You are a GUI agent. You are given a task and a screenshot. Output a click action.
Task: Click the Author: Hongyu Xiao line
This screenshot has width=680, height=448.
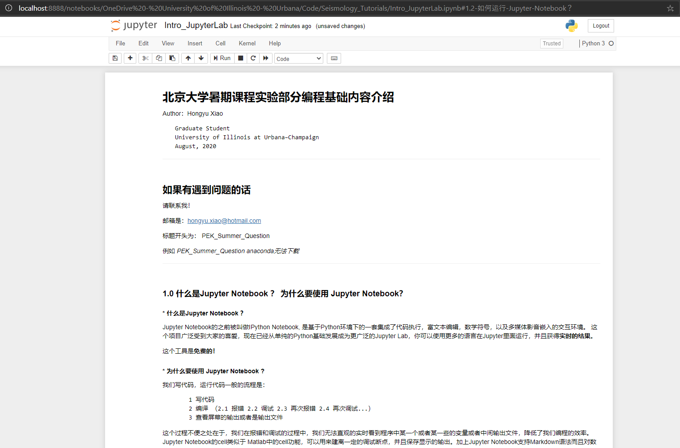click(193, 113)
